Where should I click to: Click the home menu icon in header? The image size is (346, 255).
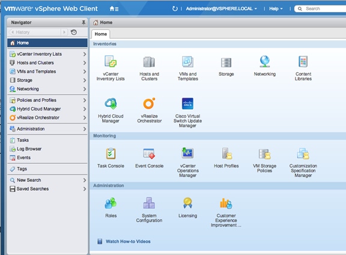coord(114,9)
